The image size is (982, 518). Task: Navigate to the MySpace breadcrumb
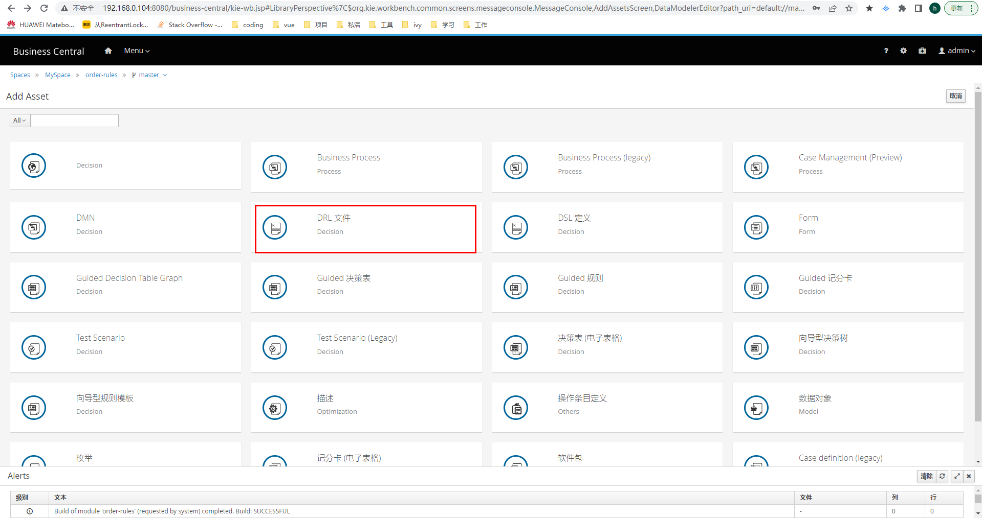click(58, 75)
